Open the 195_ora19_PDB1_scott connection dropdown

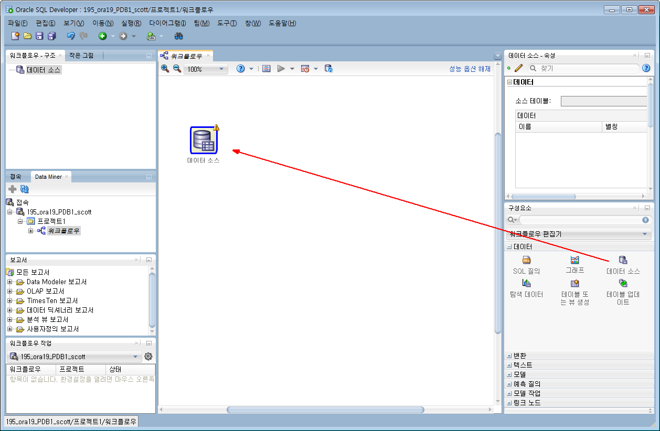click(x=74, y=357)
